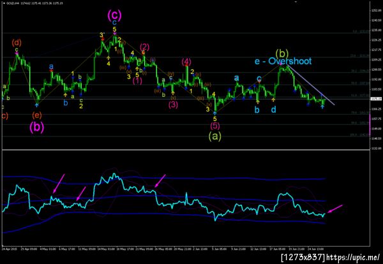The width and height of the screenshot is (383, 264).
Task: Select the large magenta (c) wave label
Action: [114, 15]
